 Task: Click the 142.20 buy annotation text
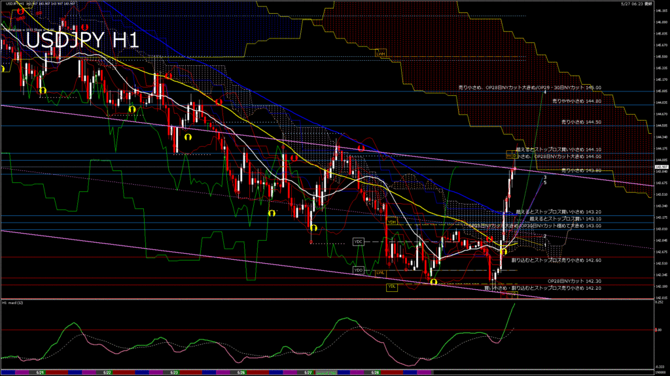click(x=542, y=288)
